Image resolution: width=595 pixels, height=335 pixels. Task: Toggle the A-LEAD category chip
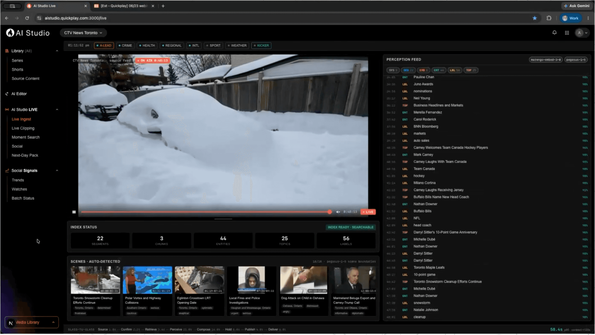tap(104, 45)
